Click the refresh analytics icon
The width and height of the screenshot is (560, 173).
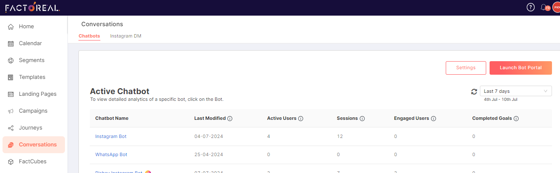pyautogui.click(x=474, y=92)
